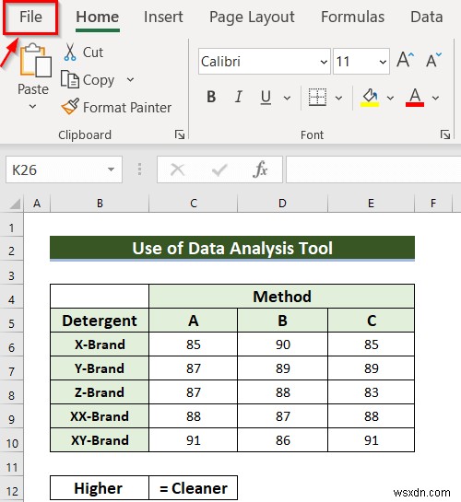Click the Insert Function fx icon
Viewport: 461px width, 502px height.
point(260,169)
